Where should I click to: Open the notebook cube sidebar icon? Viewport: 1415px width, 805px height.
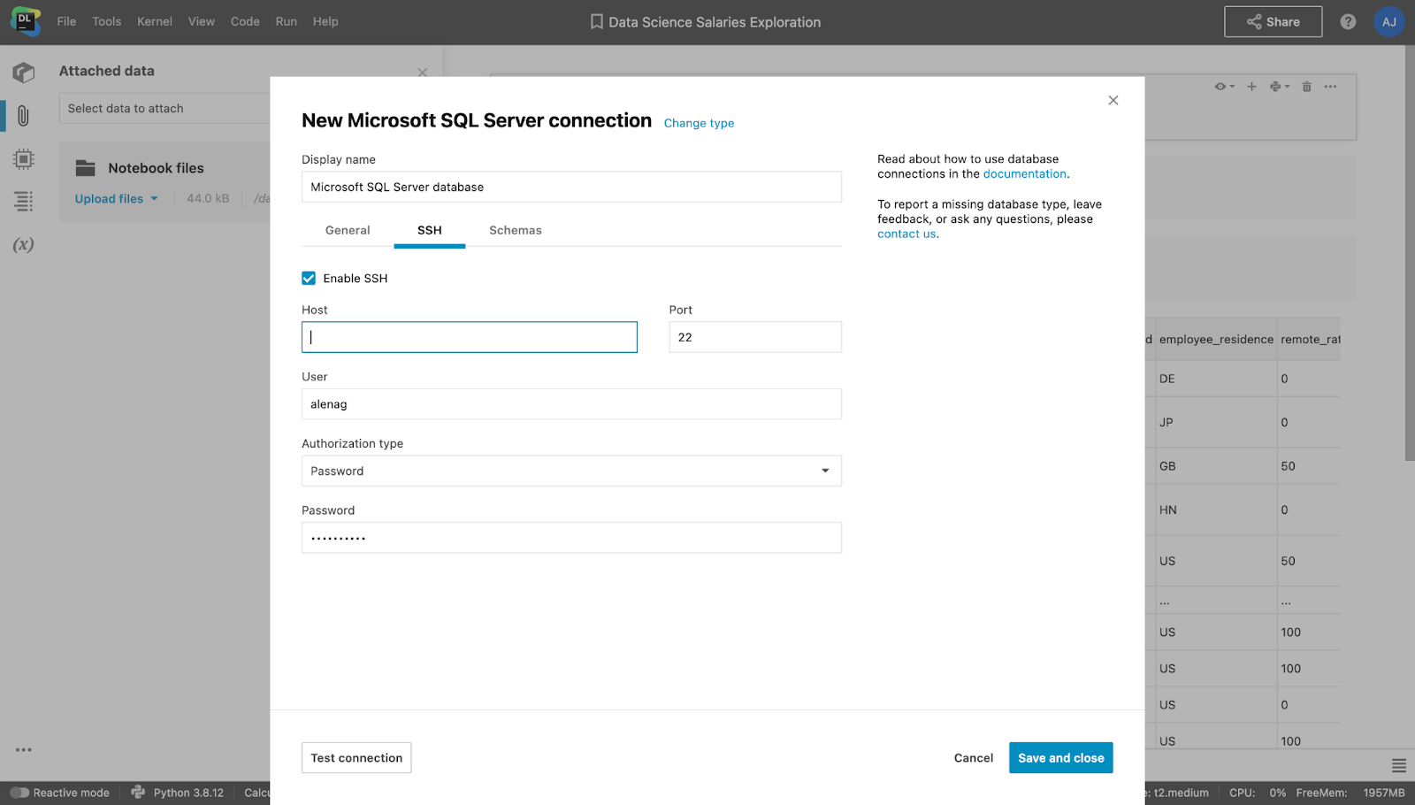(x=24, y=73)
